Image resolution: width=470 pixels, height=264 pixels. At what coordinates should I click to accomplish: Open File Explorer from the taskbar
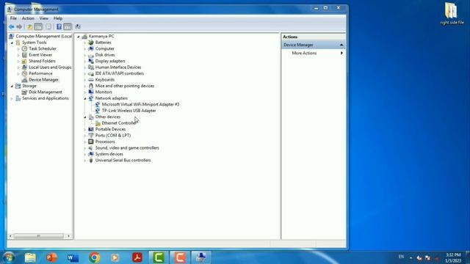(x=30, y=257)
